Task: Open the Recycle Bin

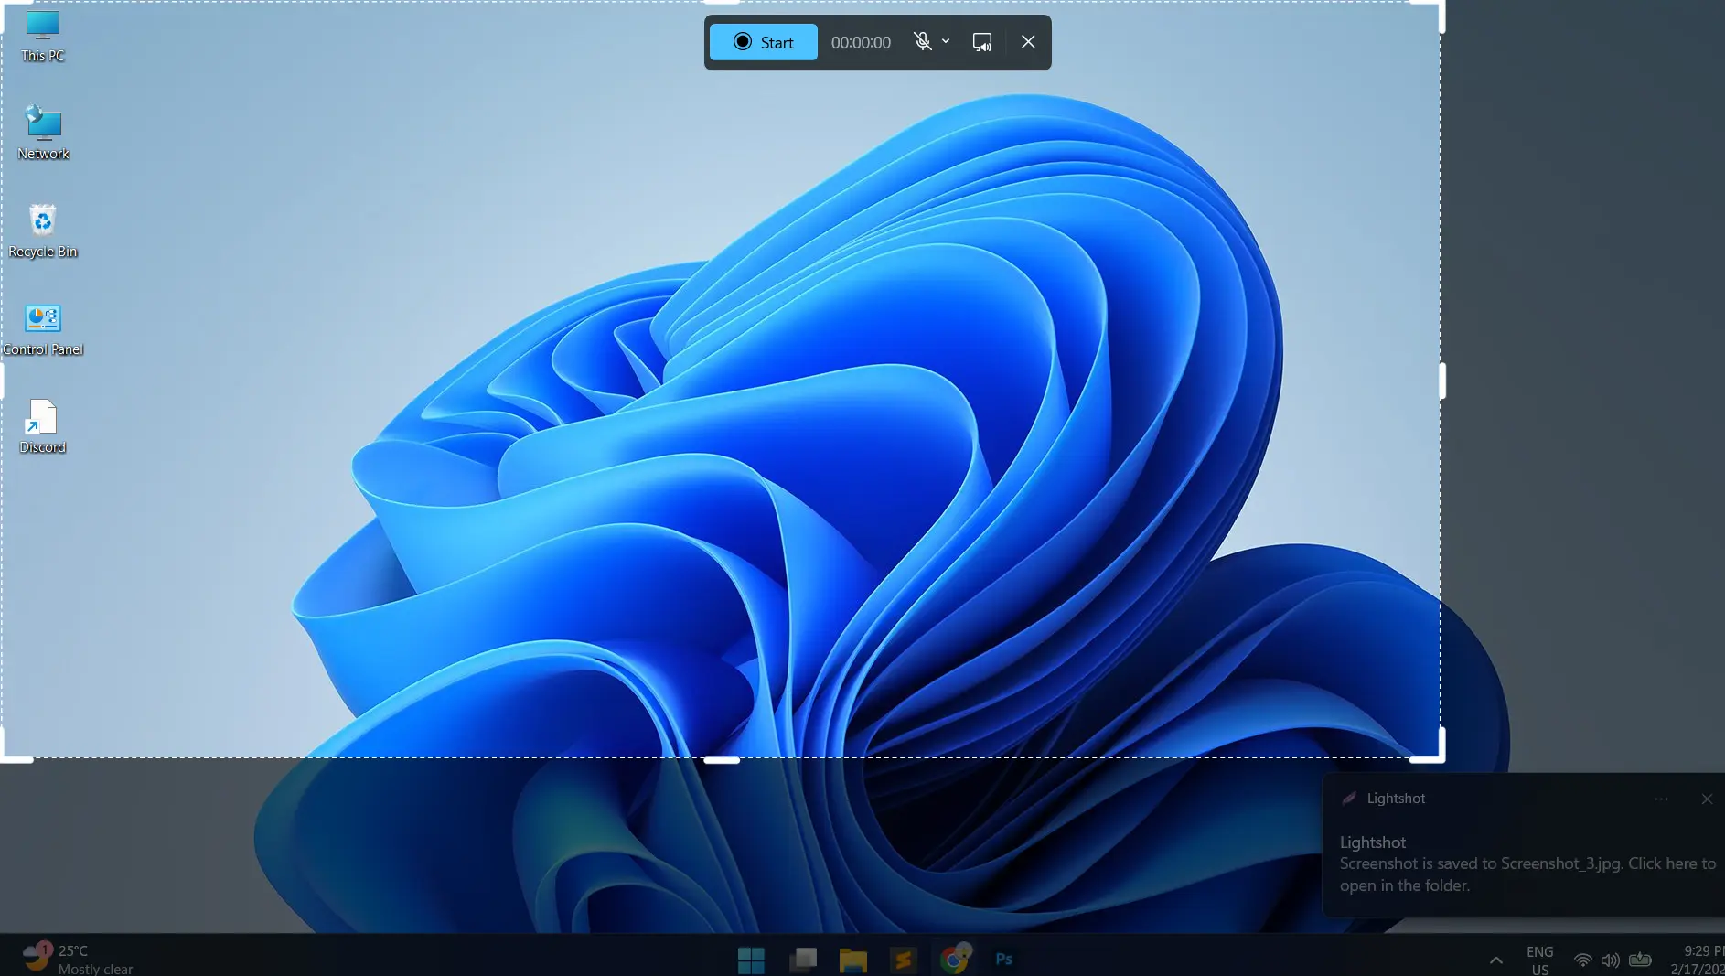Action: tap(42, 224)
